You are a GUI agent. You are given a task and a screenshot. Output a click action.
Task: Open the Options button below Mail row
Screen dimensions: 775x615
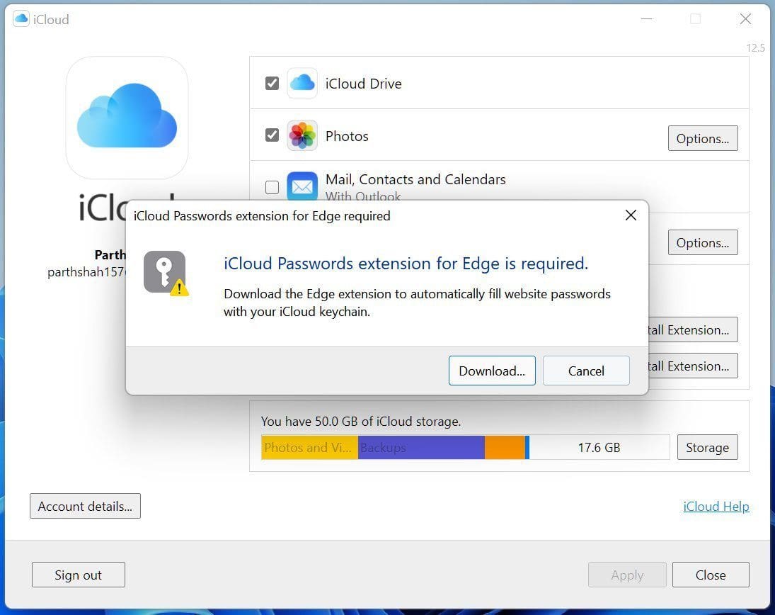(x=702, y=242)
